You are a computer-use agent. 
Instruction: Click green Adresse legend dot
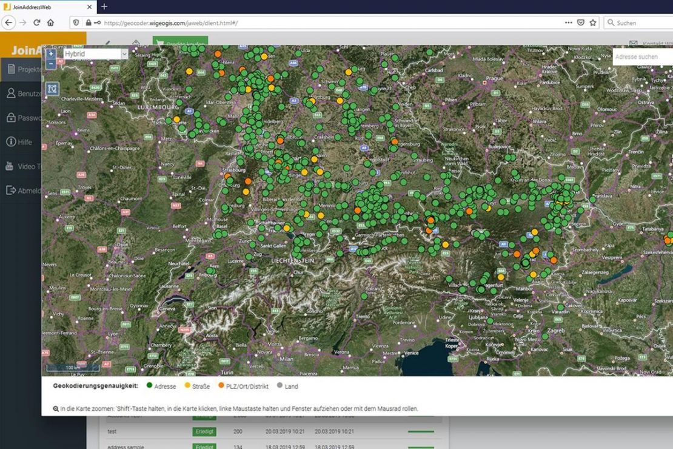pyautogui.click(x=149, y=385)
